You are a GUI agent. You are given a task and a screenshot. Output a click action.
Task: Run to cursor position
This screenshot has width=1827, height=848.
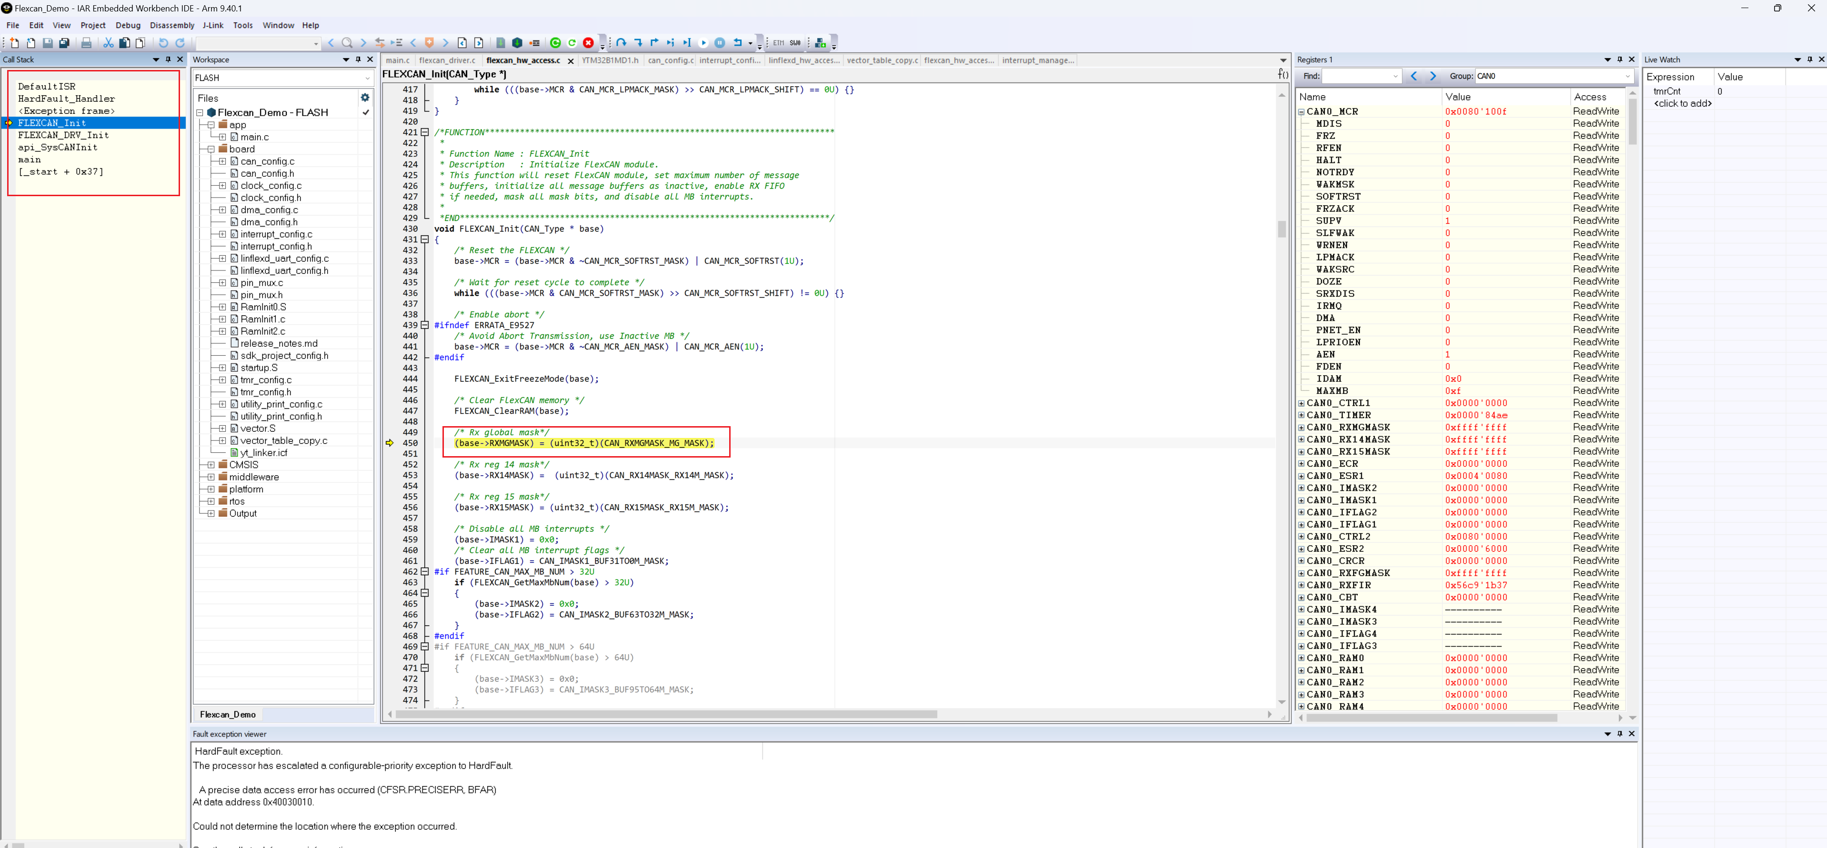[687, 43]
